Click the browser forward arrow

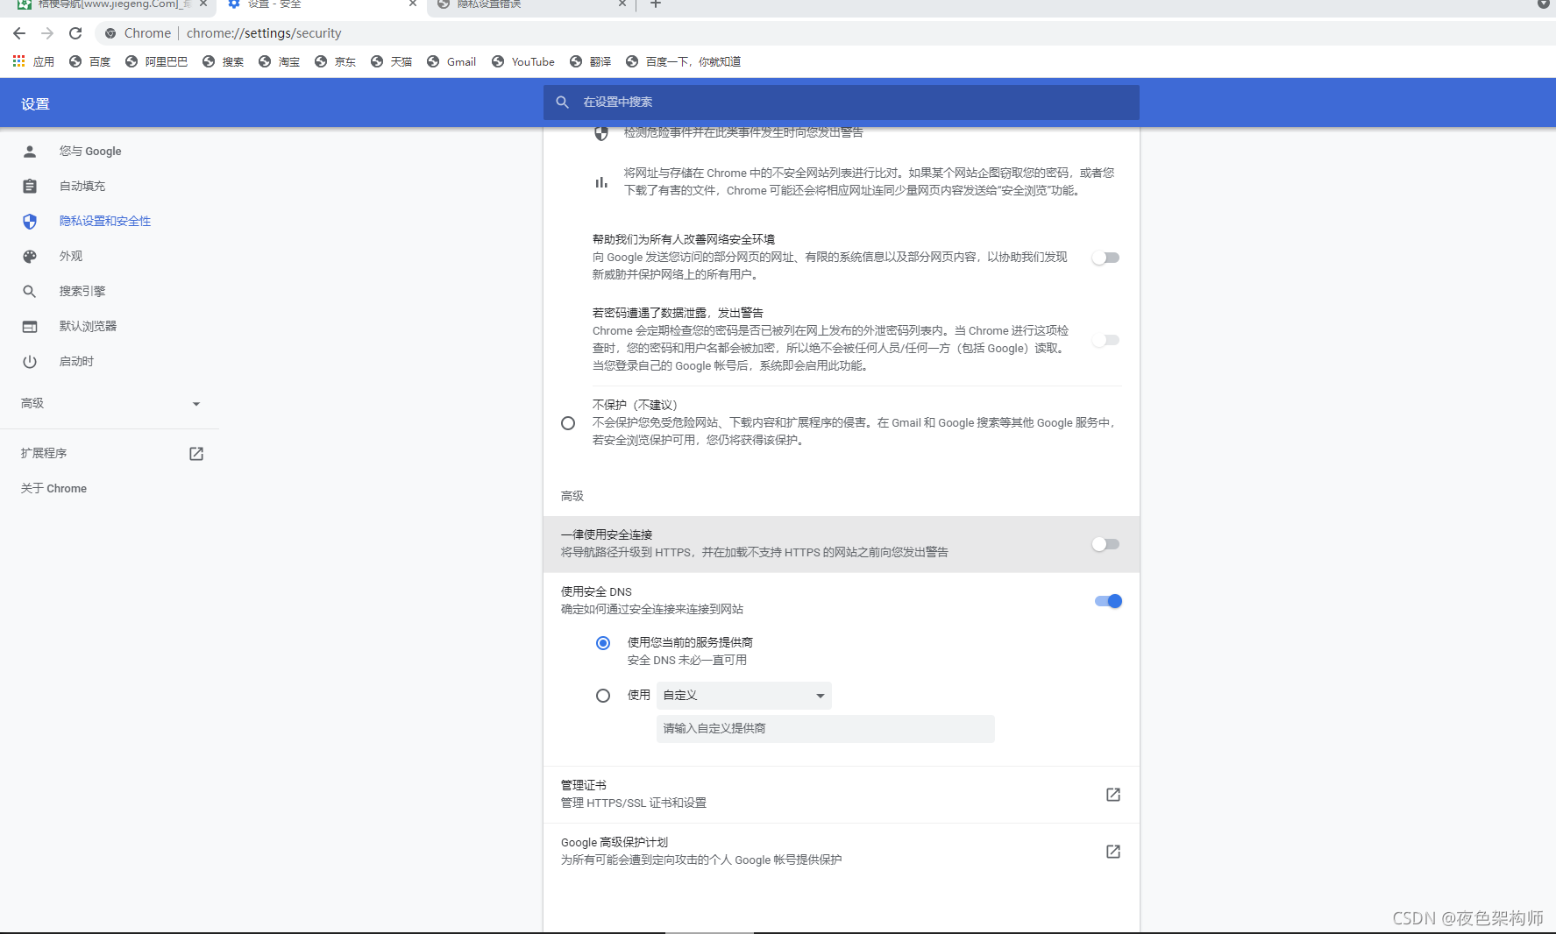coord(47,33)
